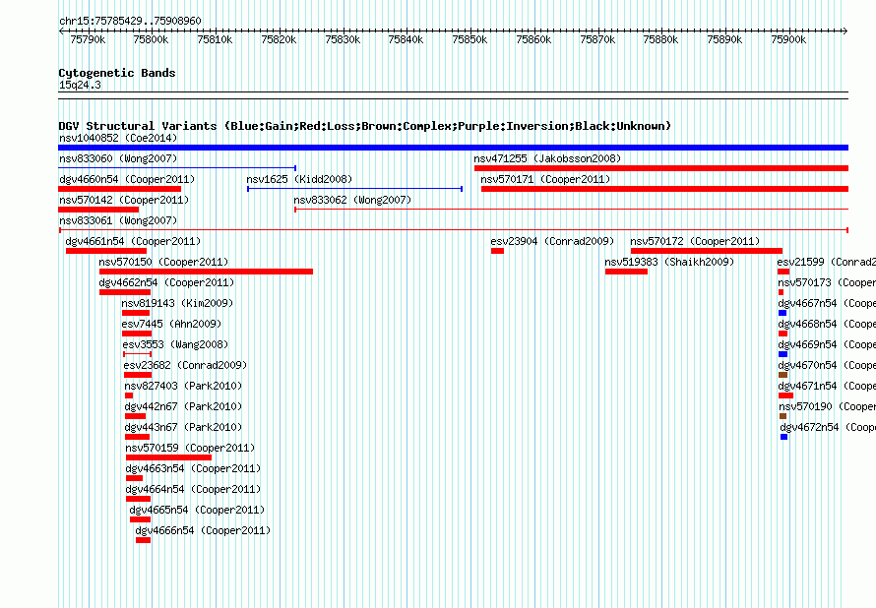This screenshot has width=876, height=608.
Task: Click the Cytogenetic Bands track title
Action: point(117,73)
